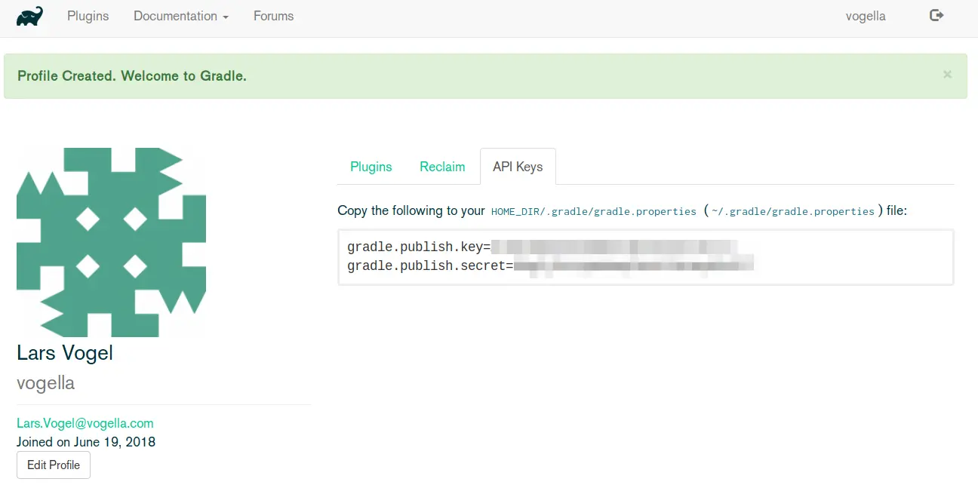
Task: Select the gradle.publish.key text in the code box
Action: click(419, 247)
